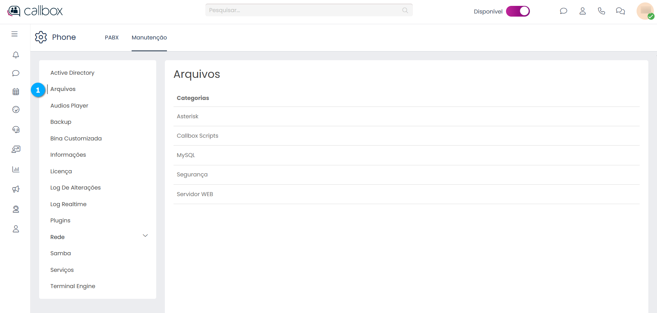Viewport: 657px width, 313px height.
Task: Open the bar chart reports icon
Action: point(16,169)
